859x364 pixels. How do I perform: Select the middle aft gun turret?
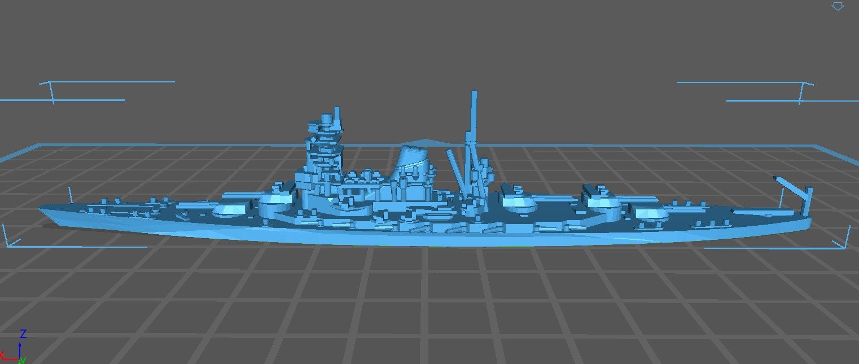click(601, 199)
